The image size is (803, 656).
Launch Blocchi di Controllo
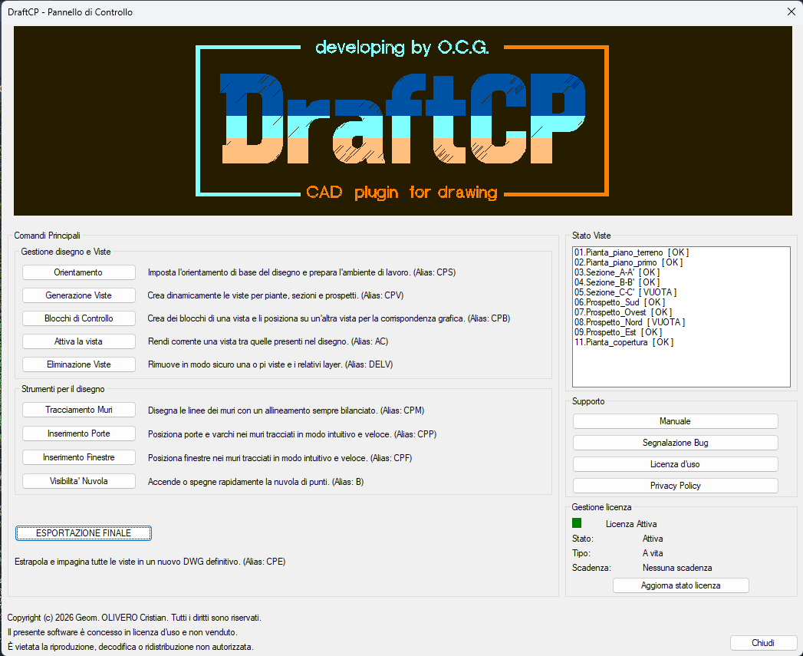pos(78,318)
